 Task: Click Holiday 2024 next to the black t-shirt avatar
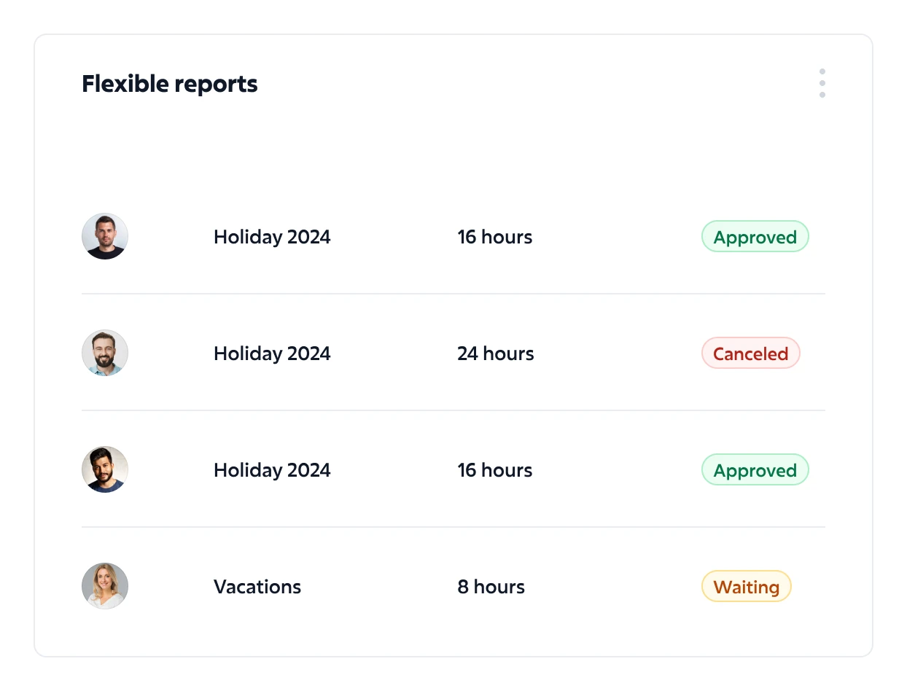(x=272, y=237)
